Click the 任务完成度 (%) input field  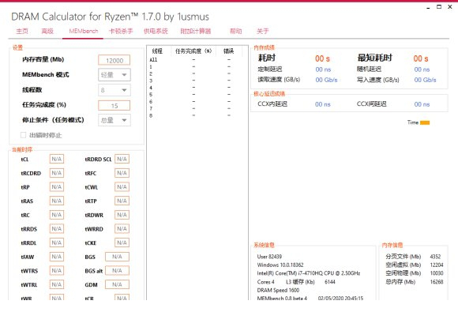coord(114,106)
